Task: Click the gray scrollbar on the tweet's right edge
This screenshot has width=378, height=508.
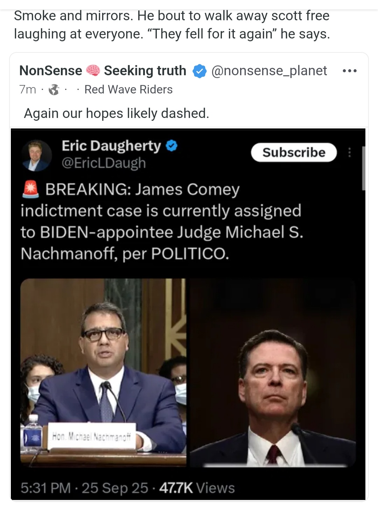Action: (364, 168)
